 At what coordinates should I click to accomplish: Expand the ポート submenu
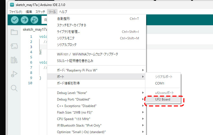[97, 77]
